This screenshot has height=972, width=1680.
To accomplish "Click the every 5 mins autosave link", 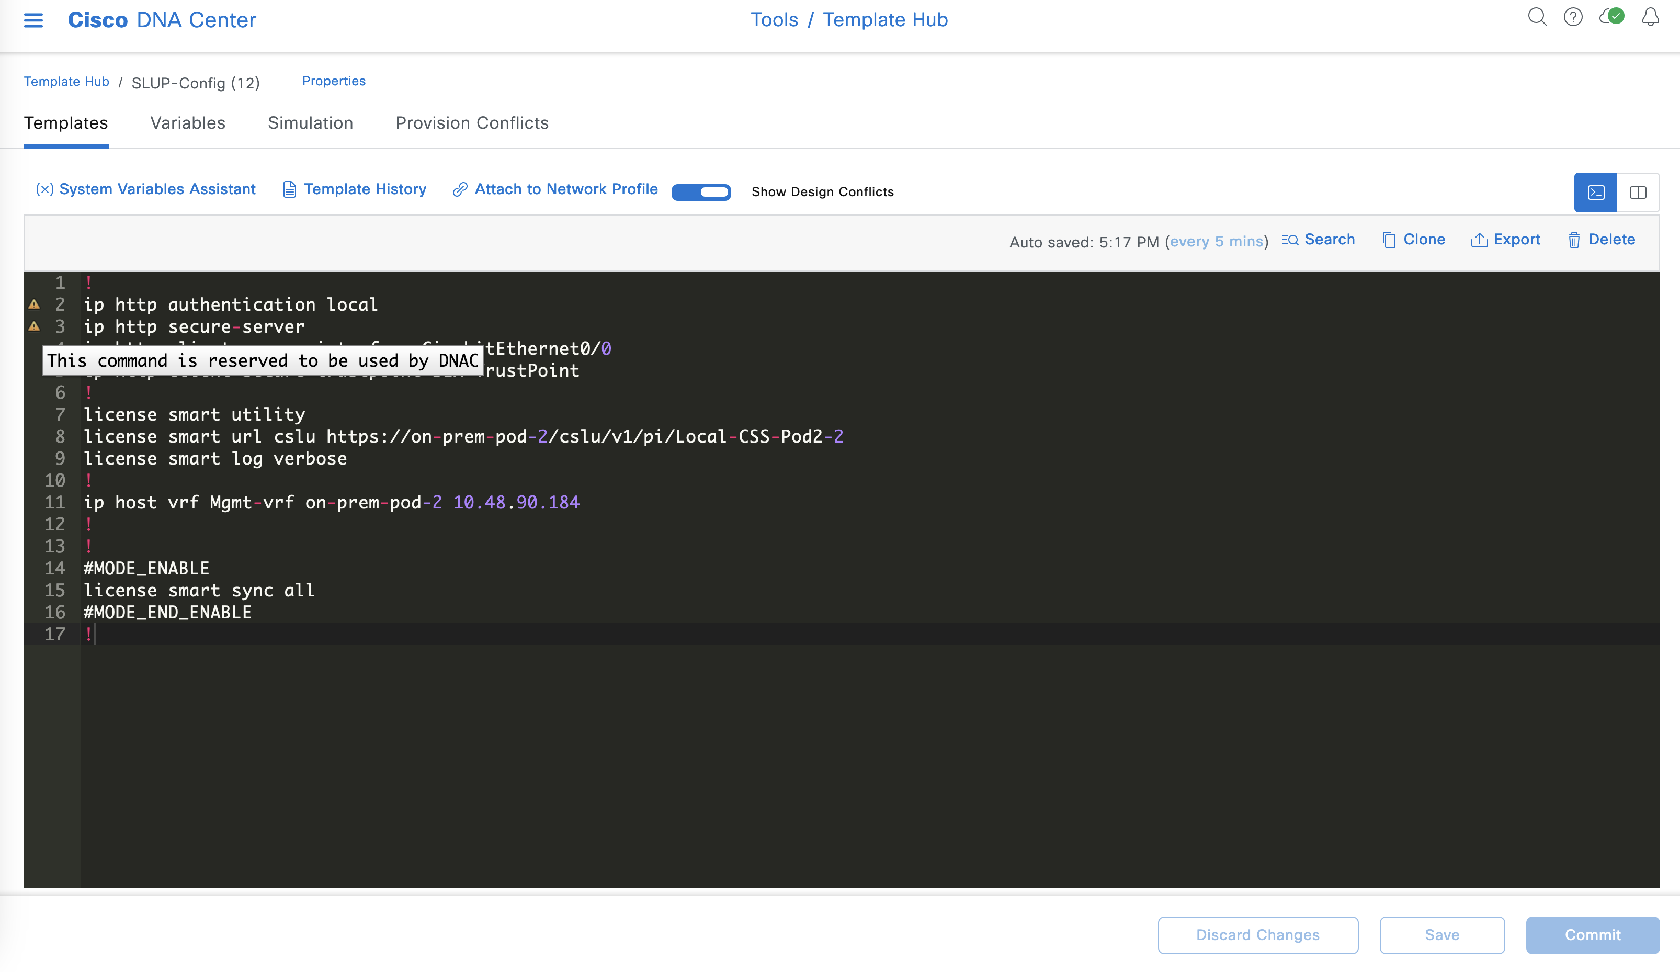I will coord(1216,241).
